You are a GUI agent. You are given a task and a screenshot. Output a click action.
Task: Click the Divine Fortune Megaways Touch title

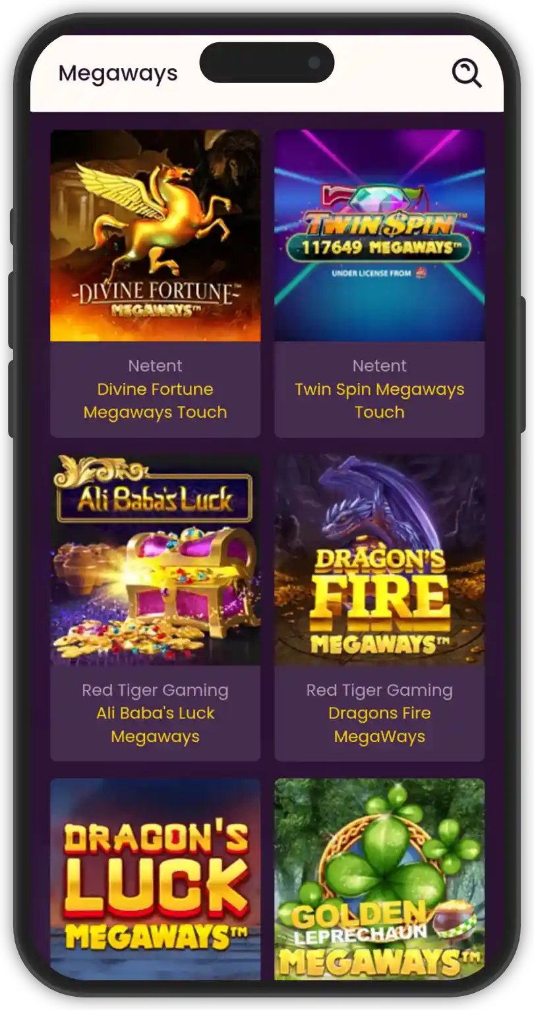156,401
